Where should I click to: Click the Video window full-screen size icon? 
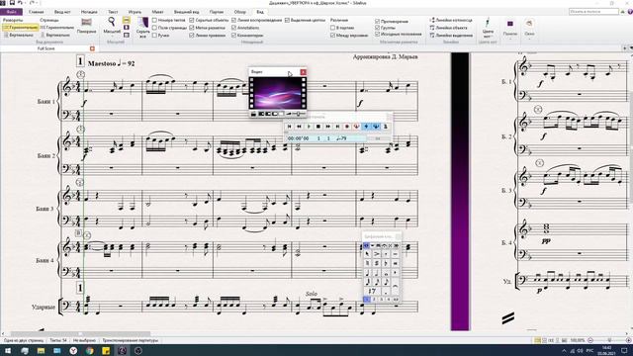coord(281,115)
